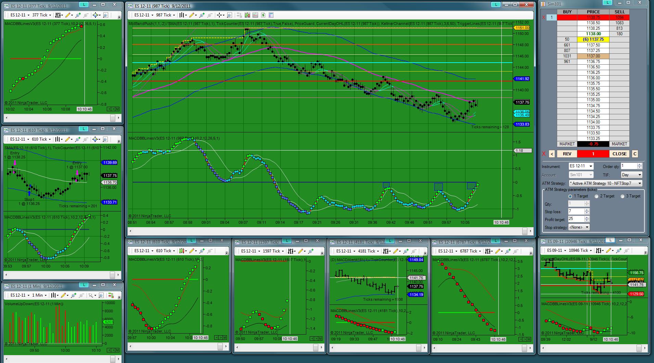Open the 377 Tick interval dropdown
Screen dimensions: 654x363
pos(42,15)
